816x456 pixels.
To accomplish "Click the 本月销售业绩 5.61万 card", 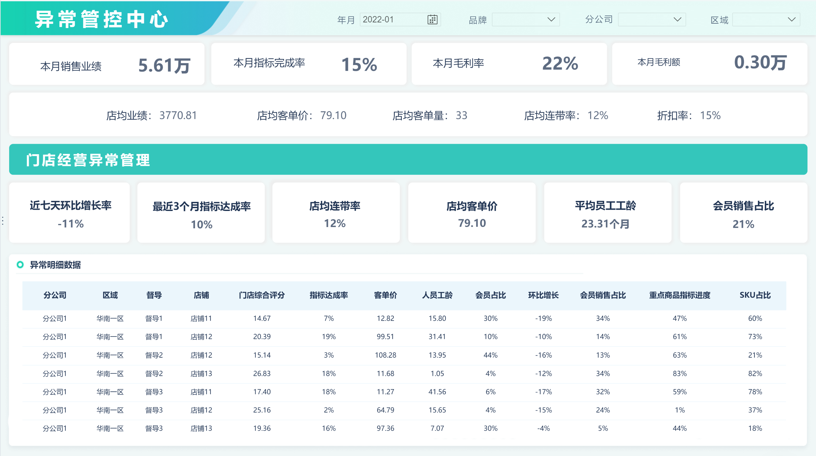I will point(107,64).
